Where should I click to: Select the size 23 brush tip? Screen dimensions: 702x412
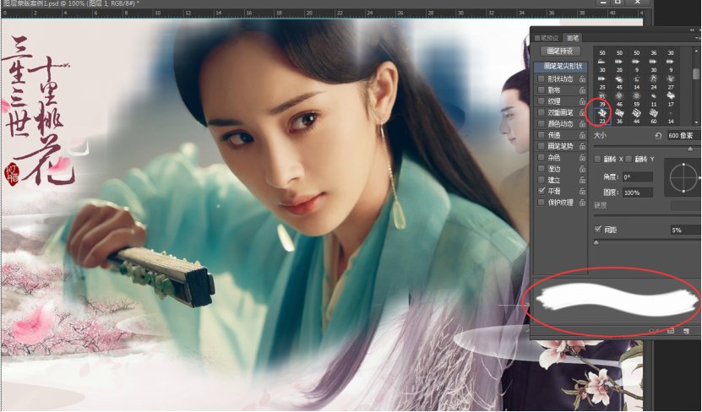tap(602, 117)
